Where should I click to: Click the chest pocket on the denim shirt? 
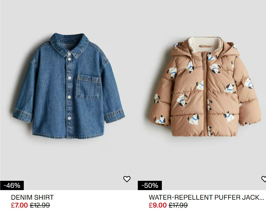(x=88, y=87)
